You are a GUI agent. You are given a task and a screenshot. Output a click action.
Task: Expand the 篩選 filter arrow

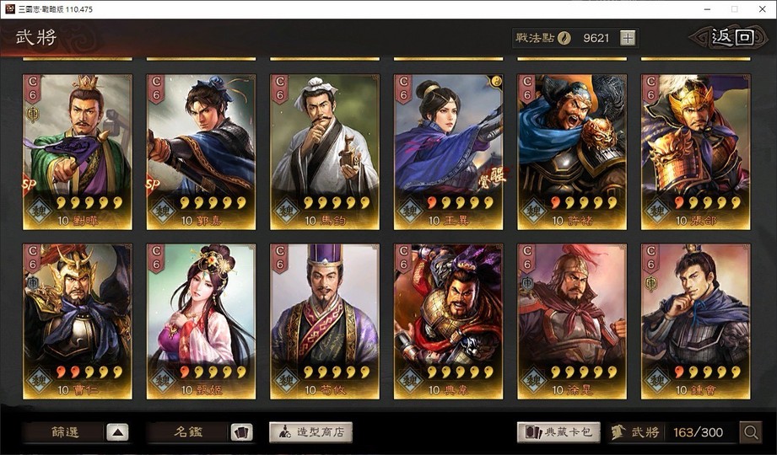click(x=117, y=432)
